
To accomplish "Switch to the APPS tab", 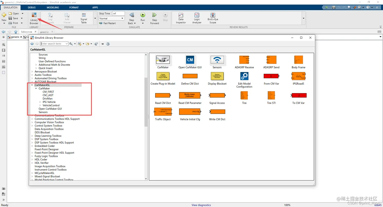I will point(95,8).
